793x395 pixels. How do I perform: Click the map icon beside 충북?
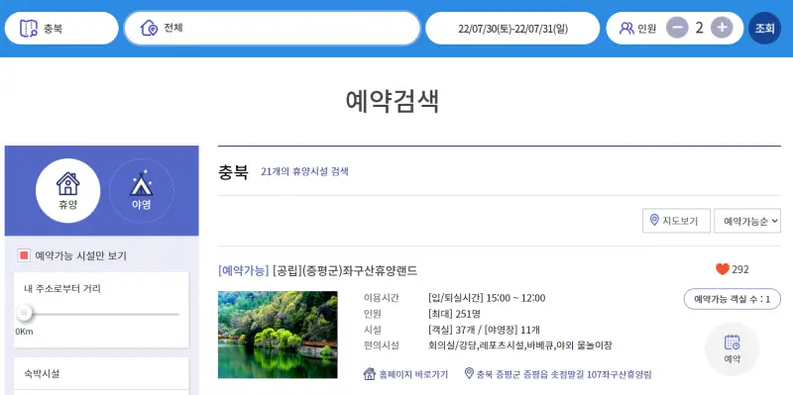[x=29, y=28]
